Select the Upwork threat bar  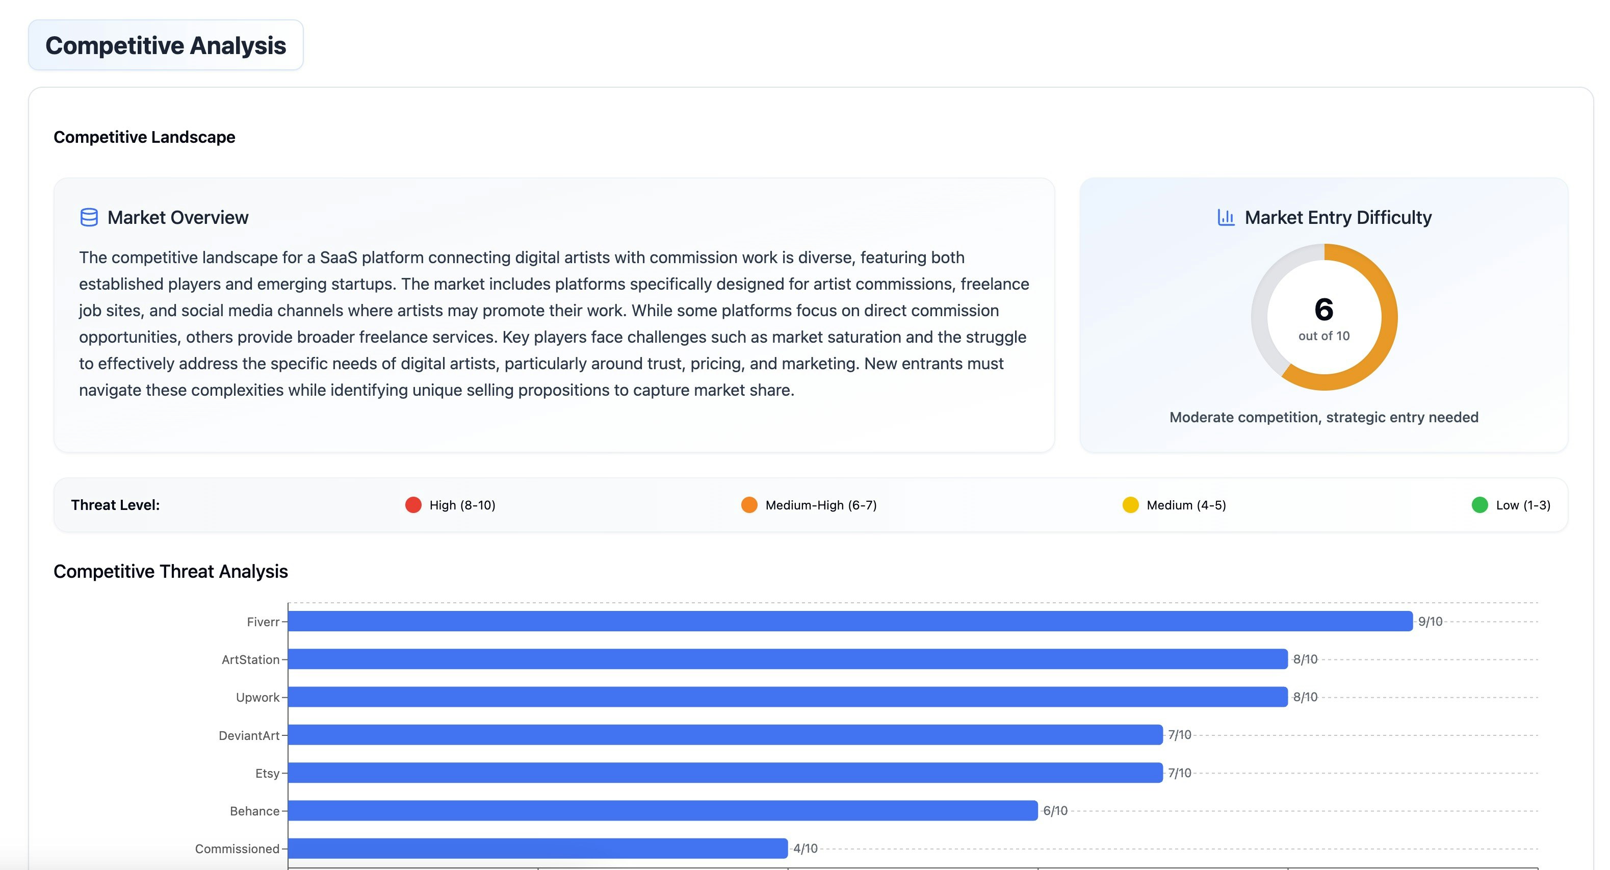pyautogui.click(x=788, y=697)
